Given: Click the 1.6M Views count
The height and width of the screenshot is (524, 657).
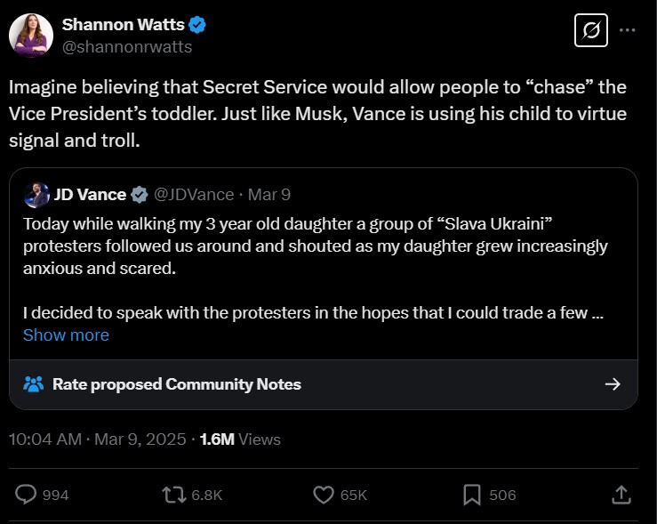Looking at the screenshot, I should pyautogui.click(x=240, y=439).
